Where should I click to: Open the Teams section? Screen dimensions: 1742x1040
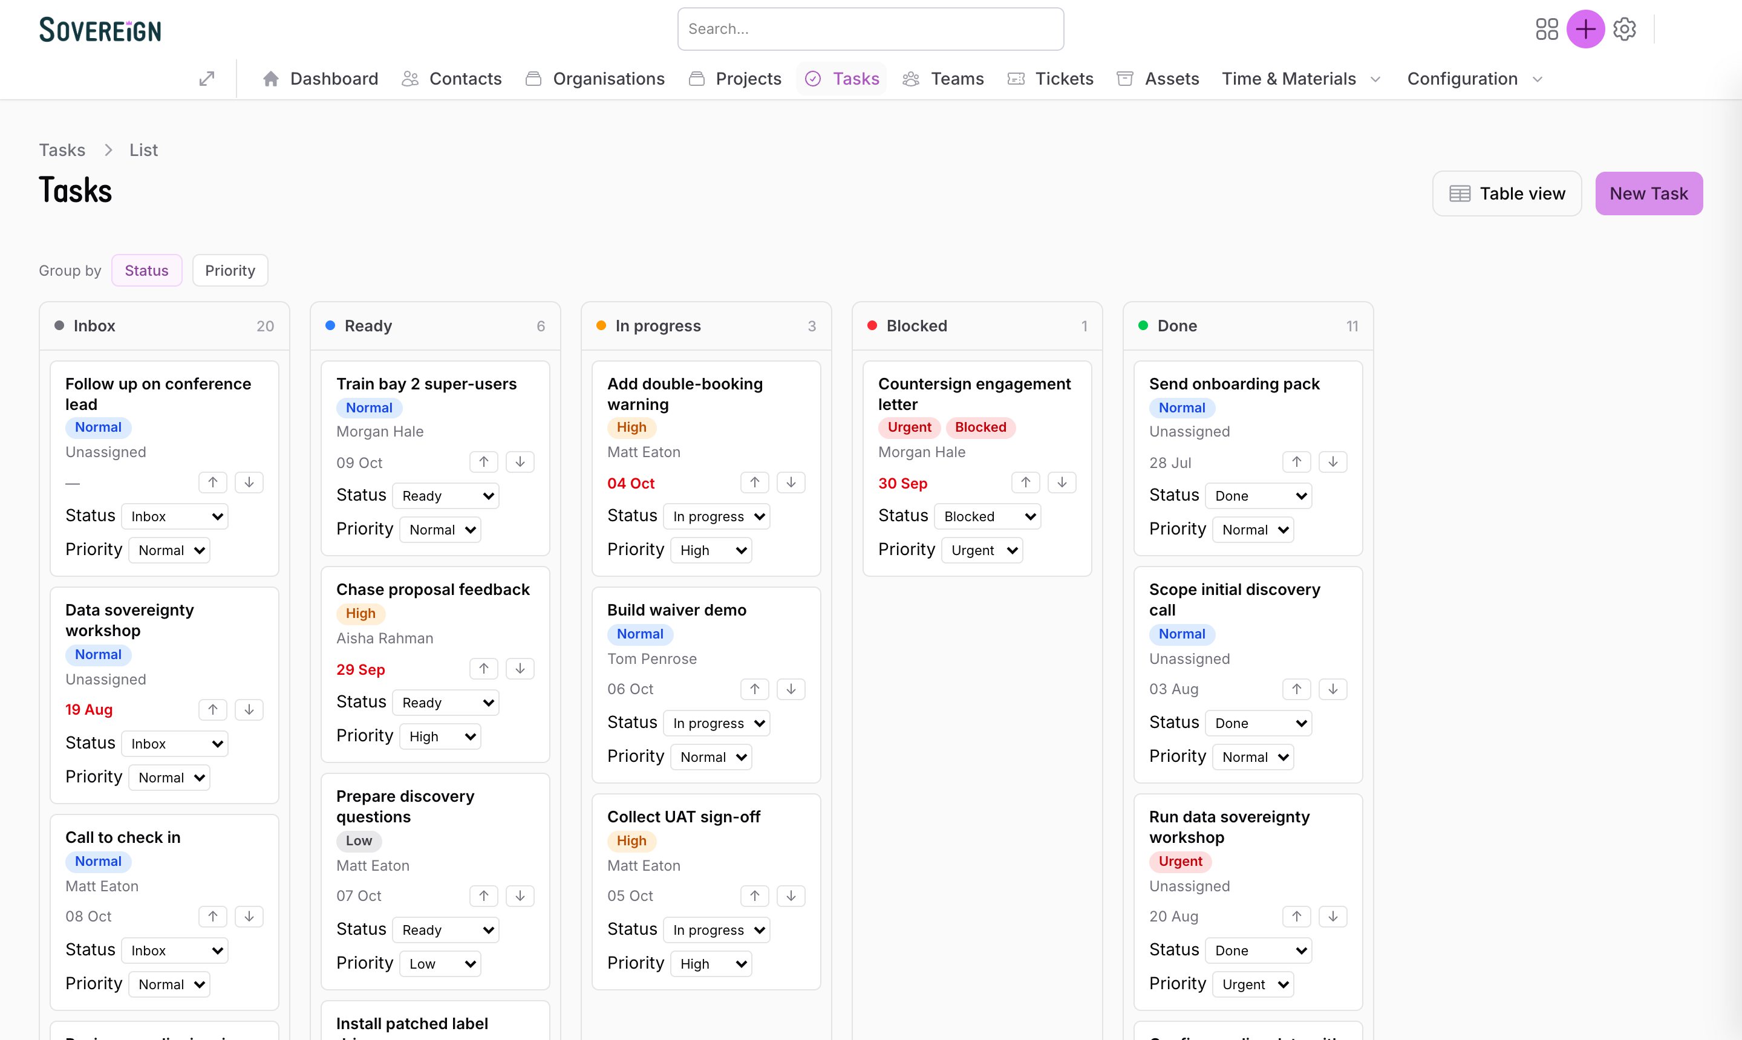pos(943,79)
